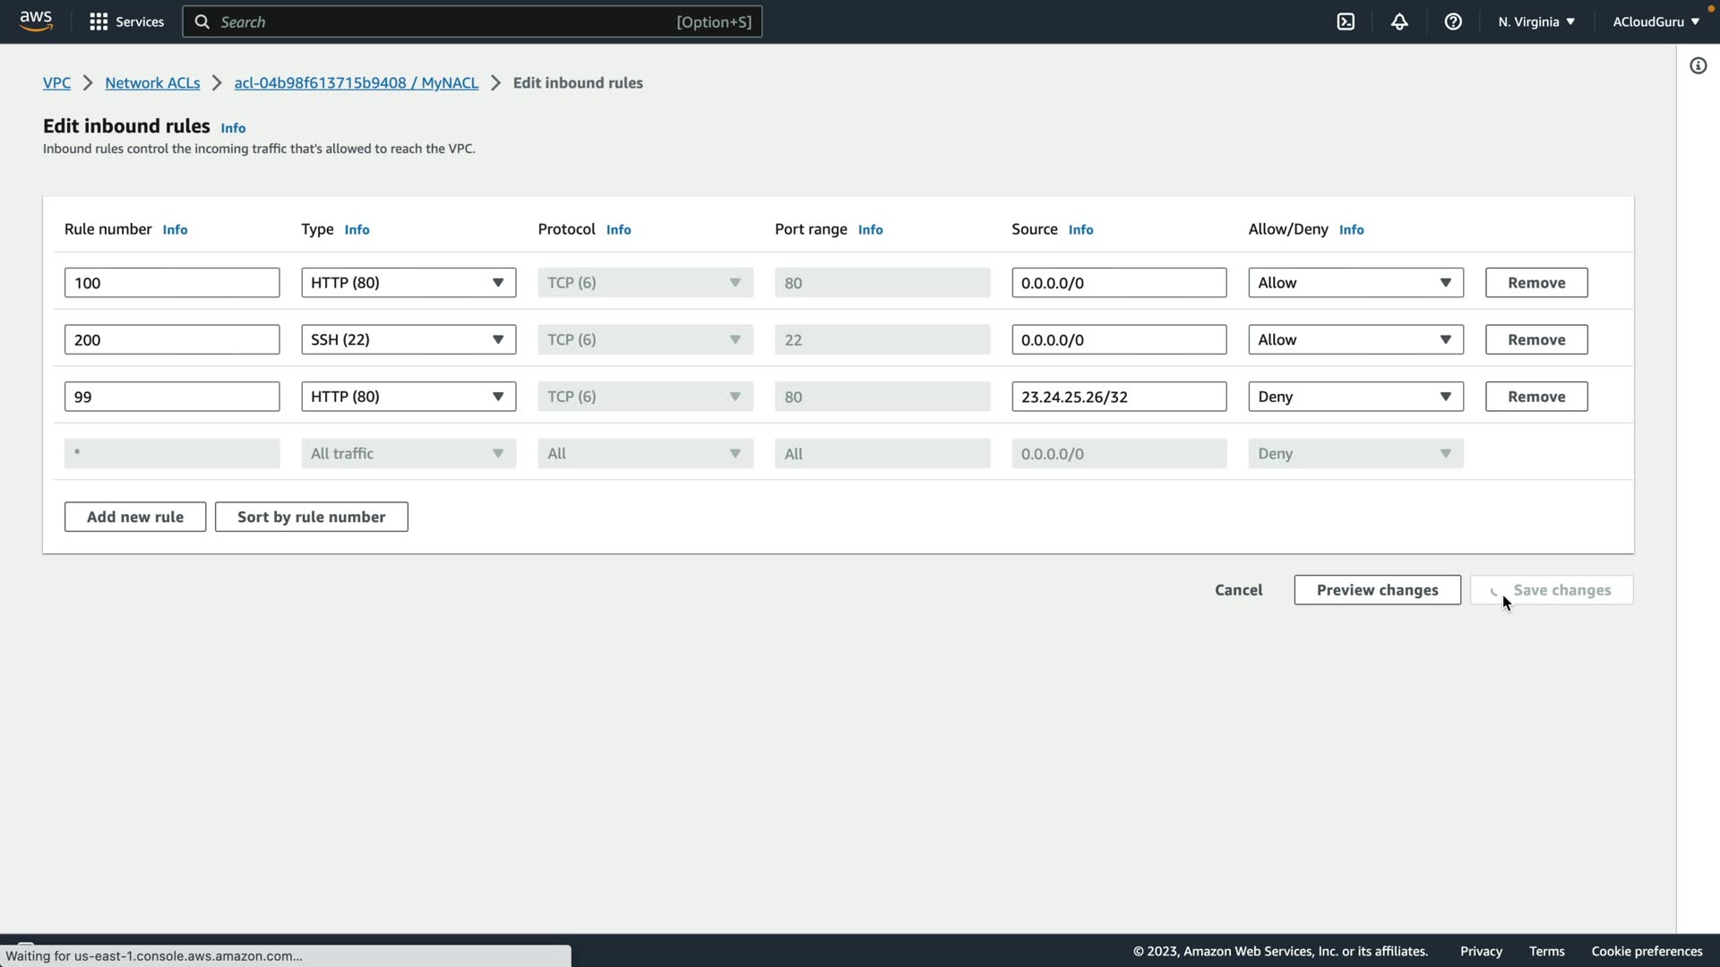Click Sort by rule number
The image size is (1720, 967).
(x=311, y=517)
